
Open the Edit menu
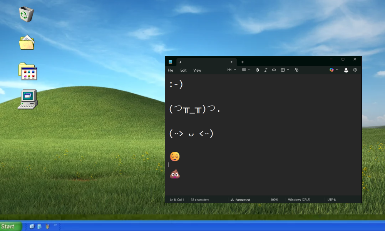click(183, 70)
